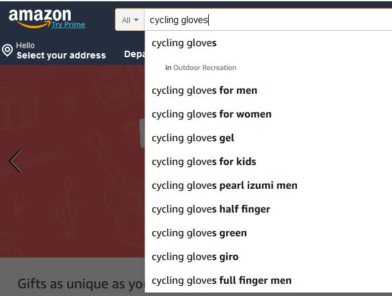Choose "cycling gloves giro" suggestion
Screen dimensions: 392x296
(x=195, y=257)
